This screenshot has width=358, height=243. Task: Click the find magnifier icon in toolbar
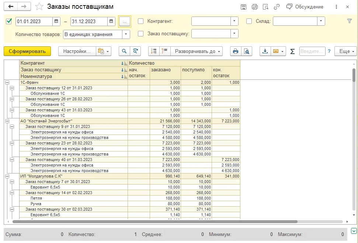124,51
